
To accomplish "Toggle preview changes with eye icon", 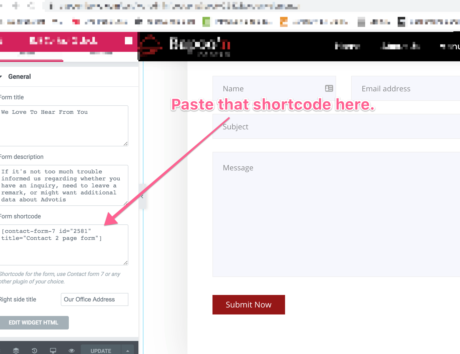I will (x=72, y=350).
